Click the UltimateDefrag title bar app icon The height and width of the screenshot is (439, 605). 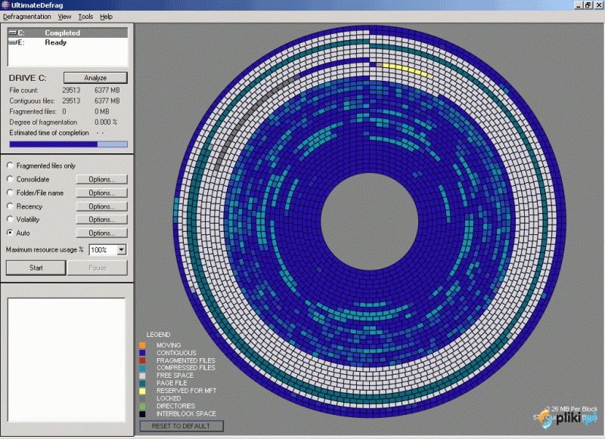point(5,5)
